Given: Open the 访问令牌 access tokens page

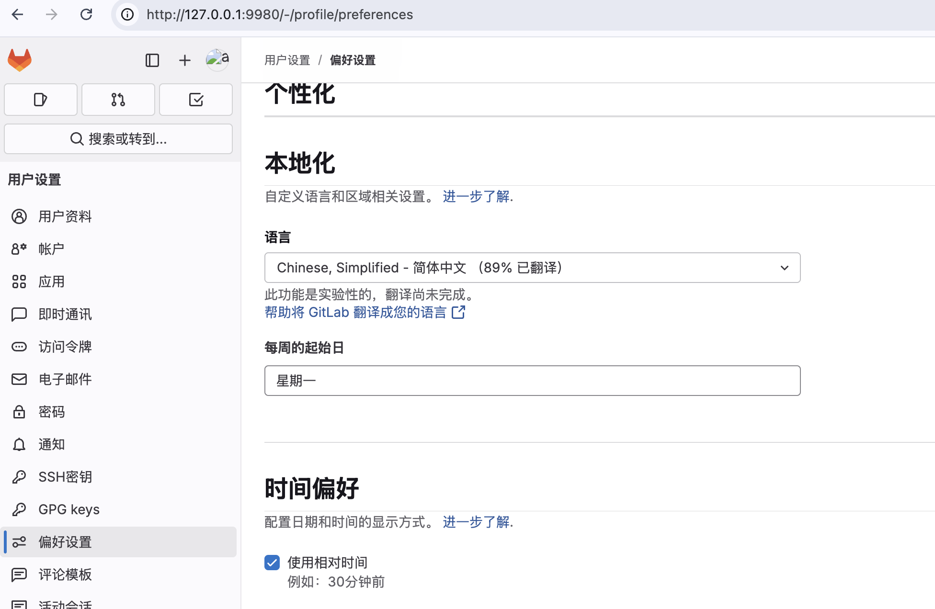Looking at the screenshot, I should coord(65,347).
